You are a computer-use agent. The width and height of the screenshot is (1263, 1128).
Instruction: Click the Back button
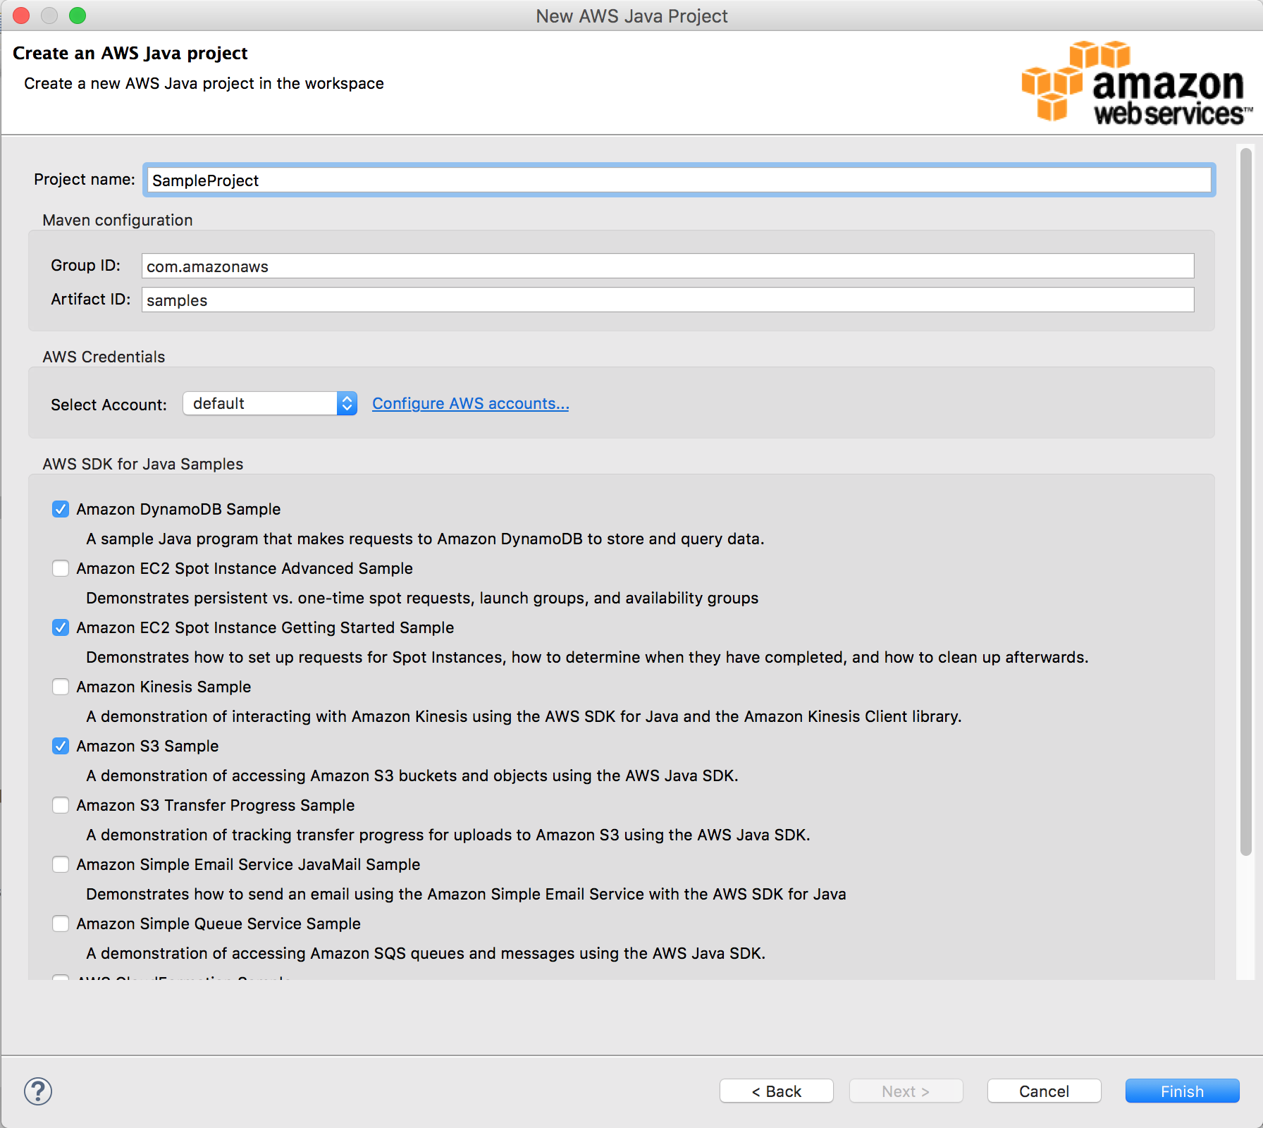(x=777, y=1091)
